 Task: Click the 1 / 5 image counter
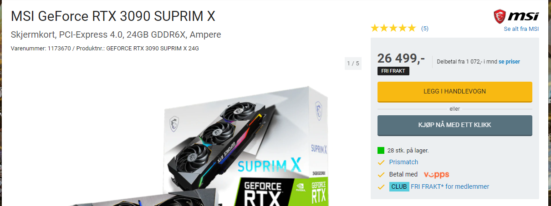tap(353, 64)
